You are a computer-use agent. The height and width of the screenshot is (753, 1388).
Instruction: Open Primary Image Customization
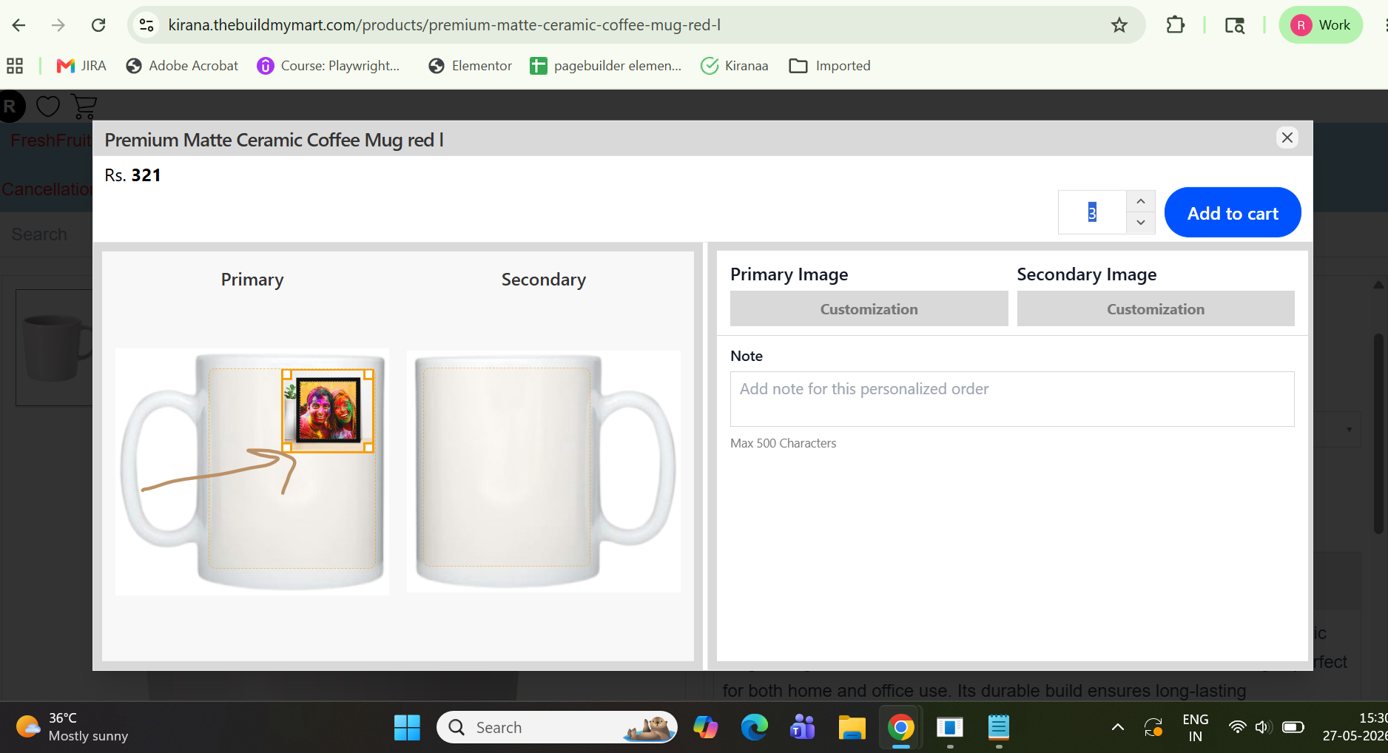tap(869, 309)
